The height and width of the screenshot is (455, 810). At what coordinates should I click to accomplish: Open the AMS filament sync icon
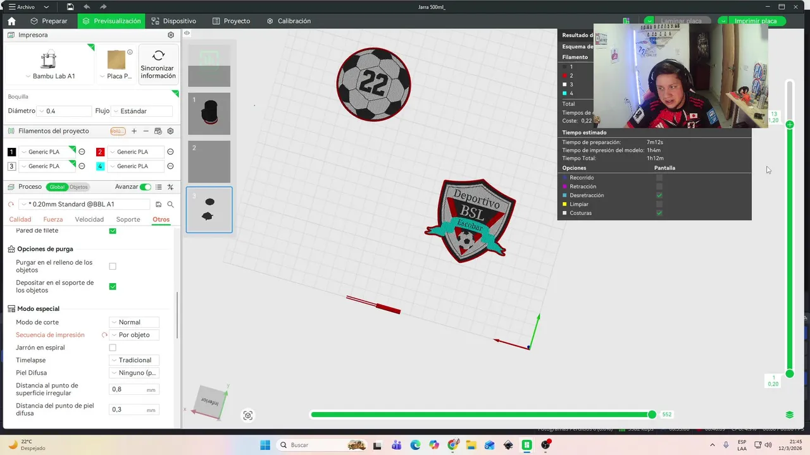[x=158, y=131]
